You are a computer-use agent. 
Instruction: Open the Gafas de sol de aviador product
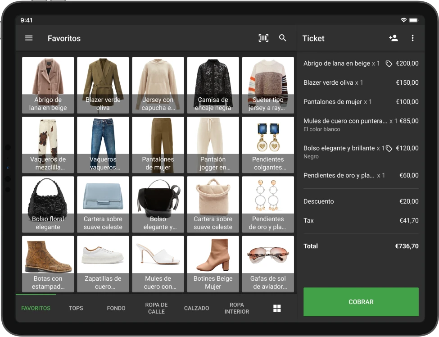(268, 264)
